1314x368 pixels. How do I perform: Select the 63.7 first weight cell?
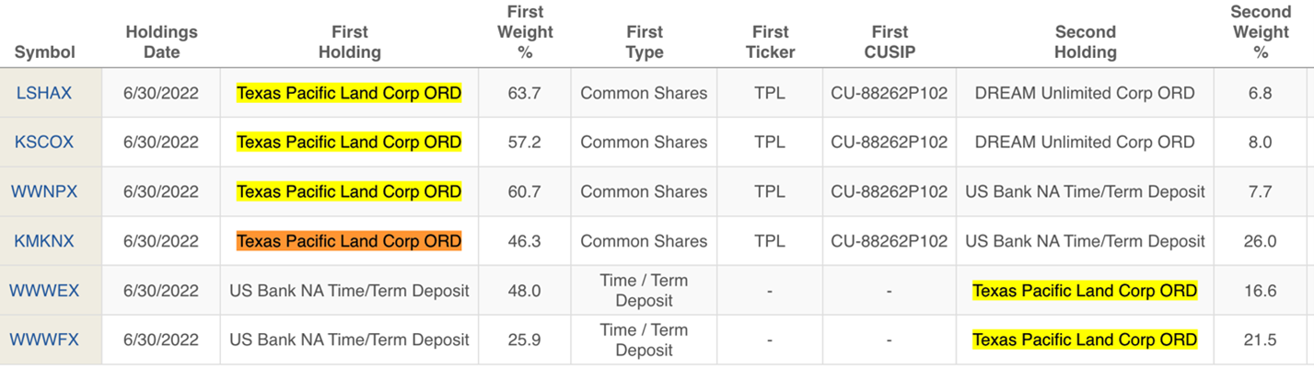[x=525, y=93]
